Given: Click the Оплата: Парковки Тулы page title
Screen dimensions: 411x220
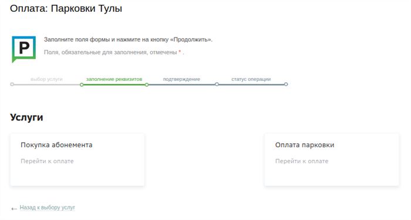Looking at the screenshot, I should [x=66, y=8].
